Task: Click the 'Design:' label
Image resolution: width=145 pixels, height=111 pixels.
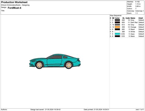Action: pyautogui.click(x=4, y=7)
